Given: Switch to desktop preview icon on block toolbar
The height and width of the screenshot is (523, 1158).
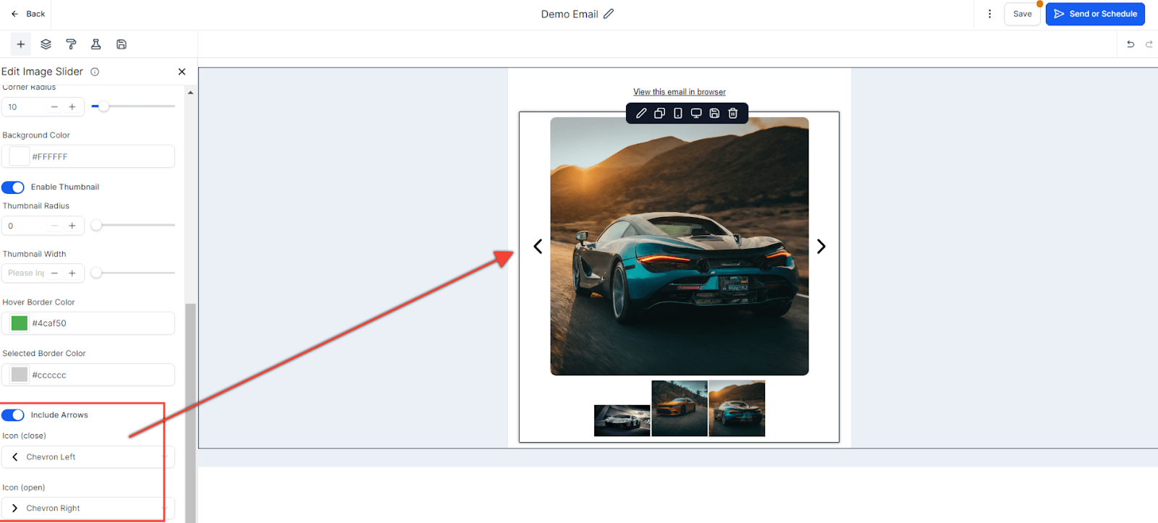Looking at the screenshot, I should (696, 114).
